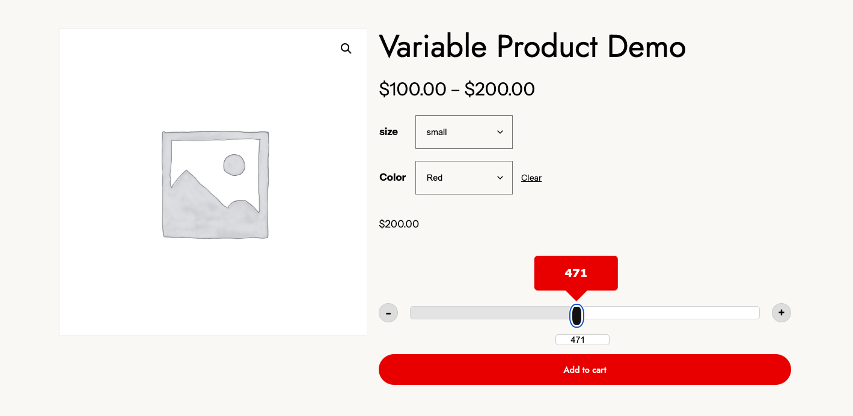Click the magnifier zoom icon on the image
853x416 pixels.
346,49
